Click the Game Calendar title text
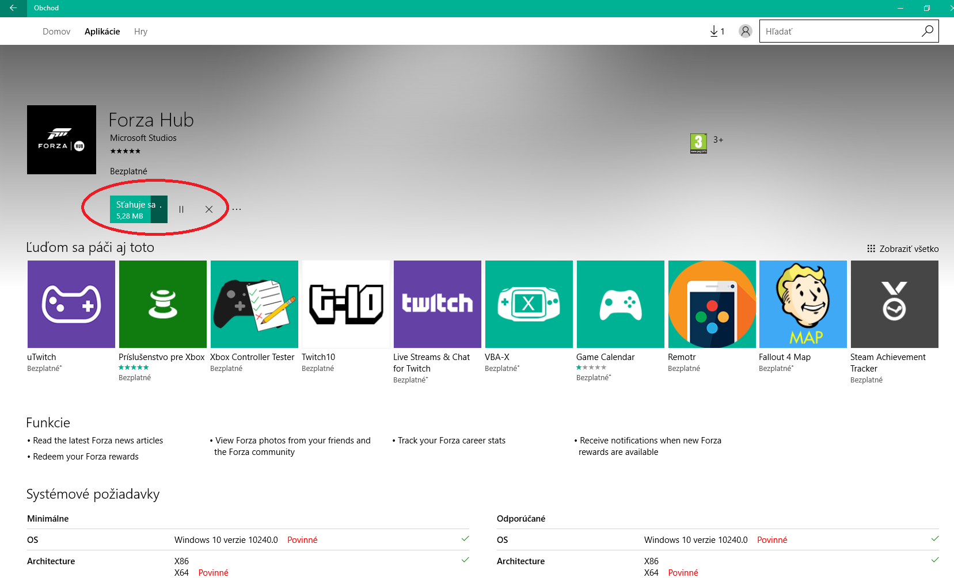 point(606,357)
